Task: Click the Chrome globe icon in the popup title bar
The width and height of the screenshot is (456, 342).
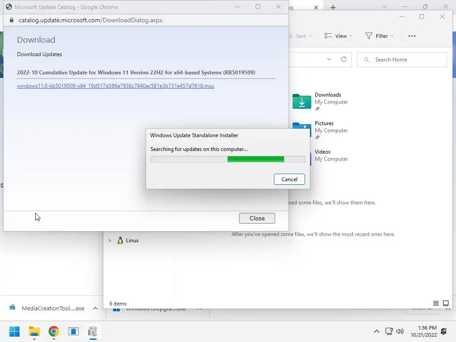Action: click(x=9, y=7)
